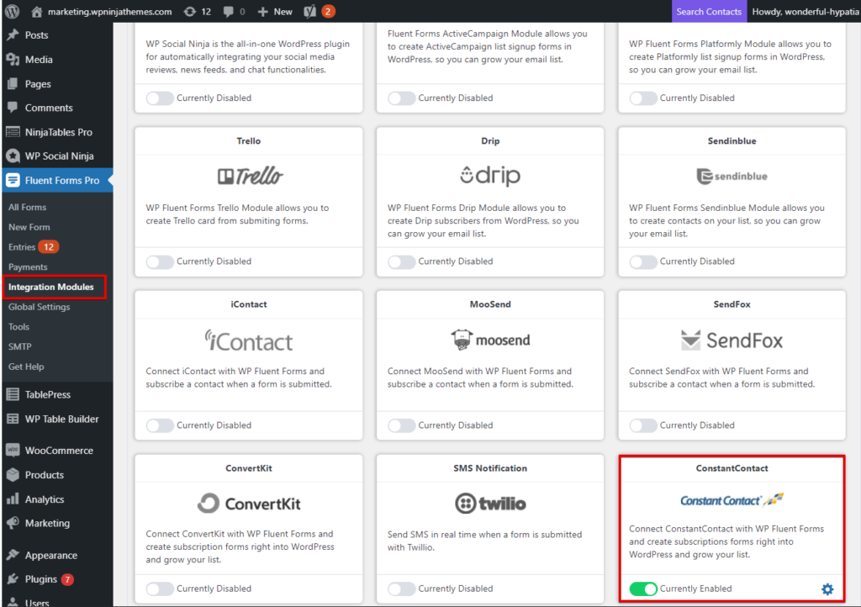Click the Trello logo image
This screenshot has height=607, width=861.
[250, 177]
